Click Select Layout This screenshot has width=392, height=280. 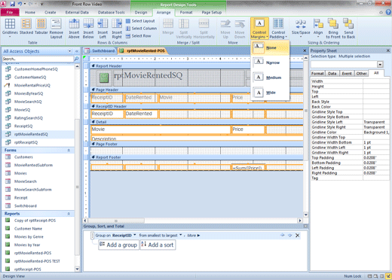coord(140,21)
